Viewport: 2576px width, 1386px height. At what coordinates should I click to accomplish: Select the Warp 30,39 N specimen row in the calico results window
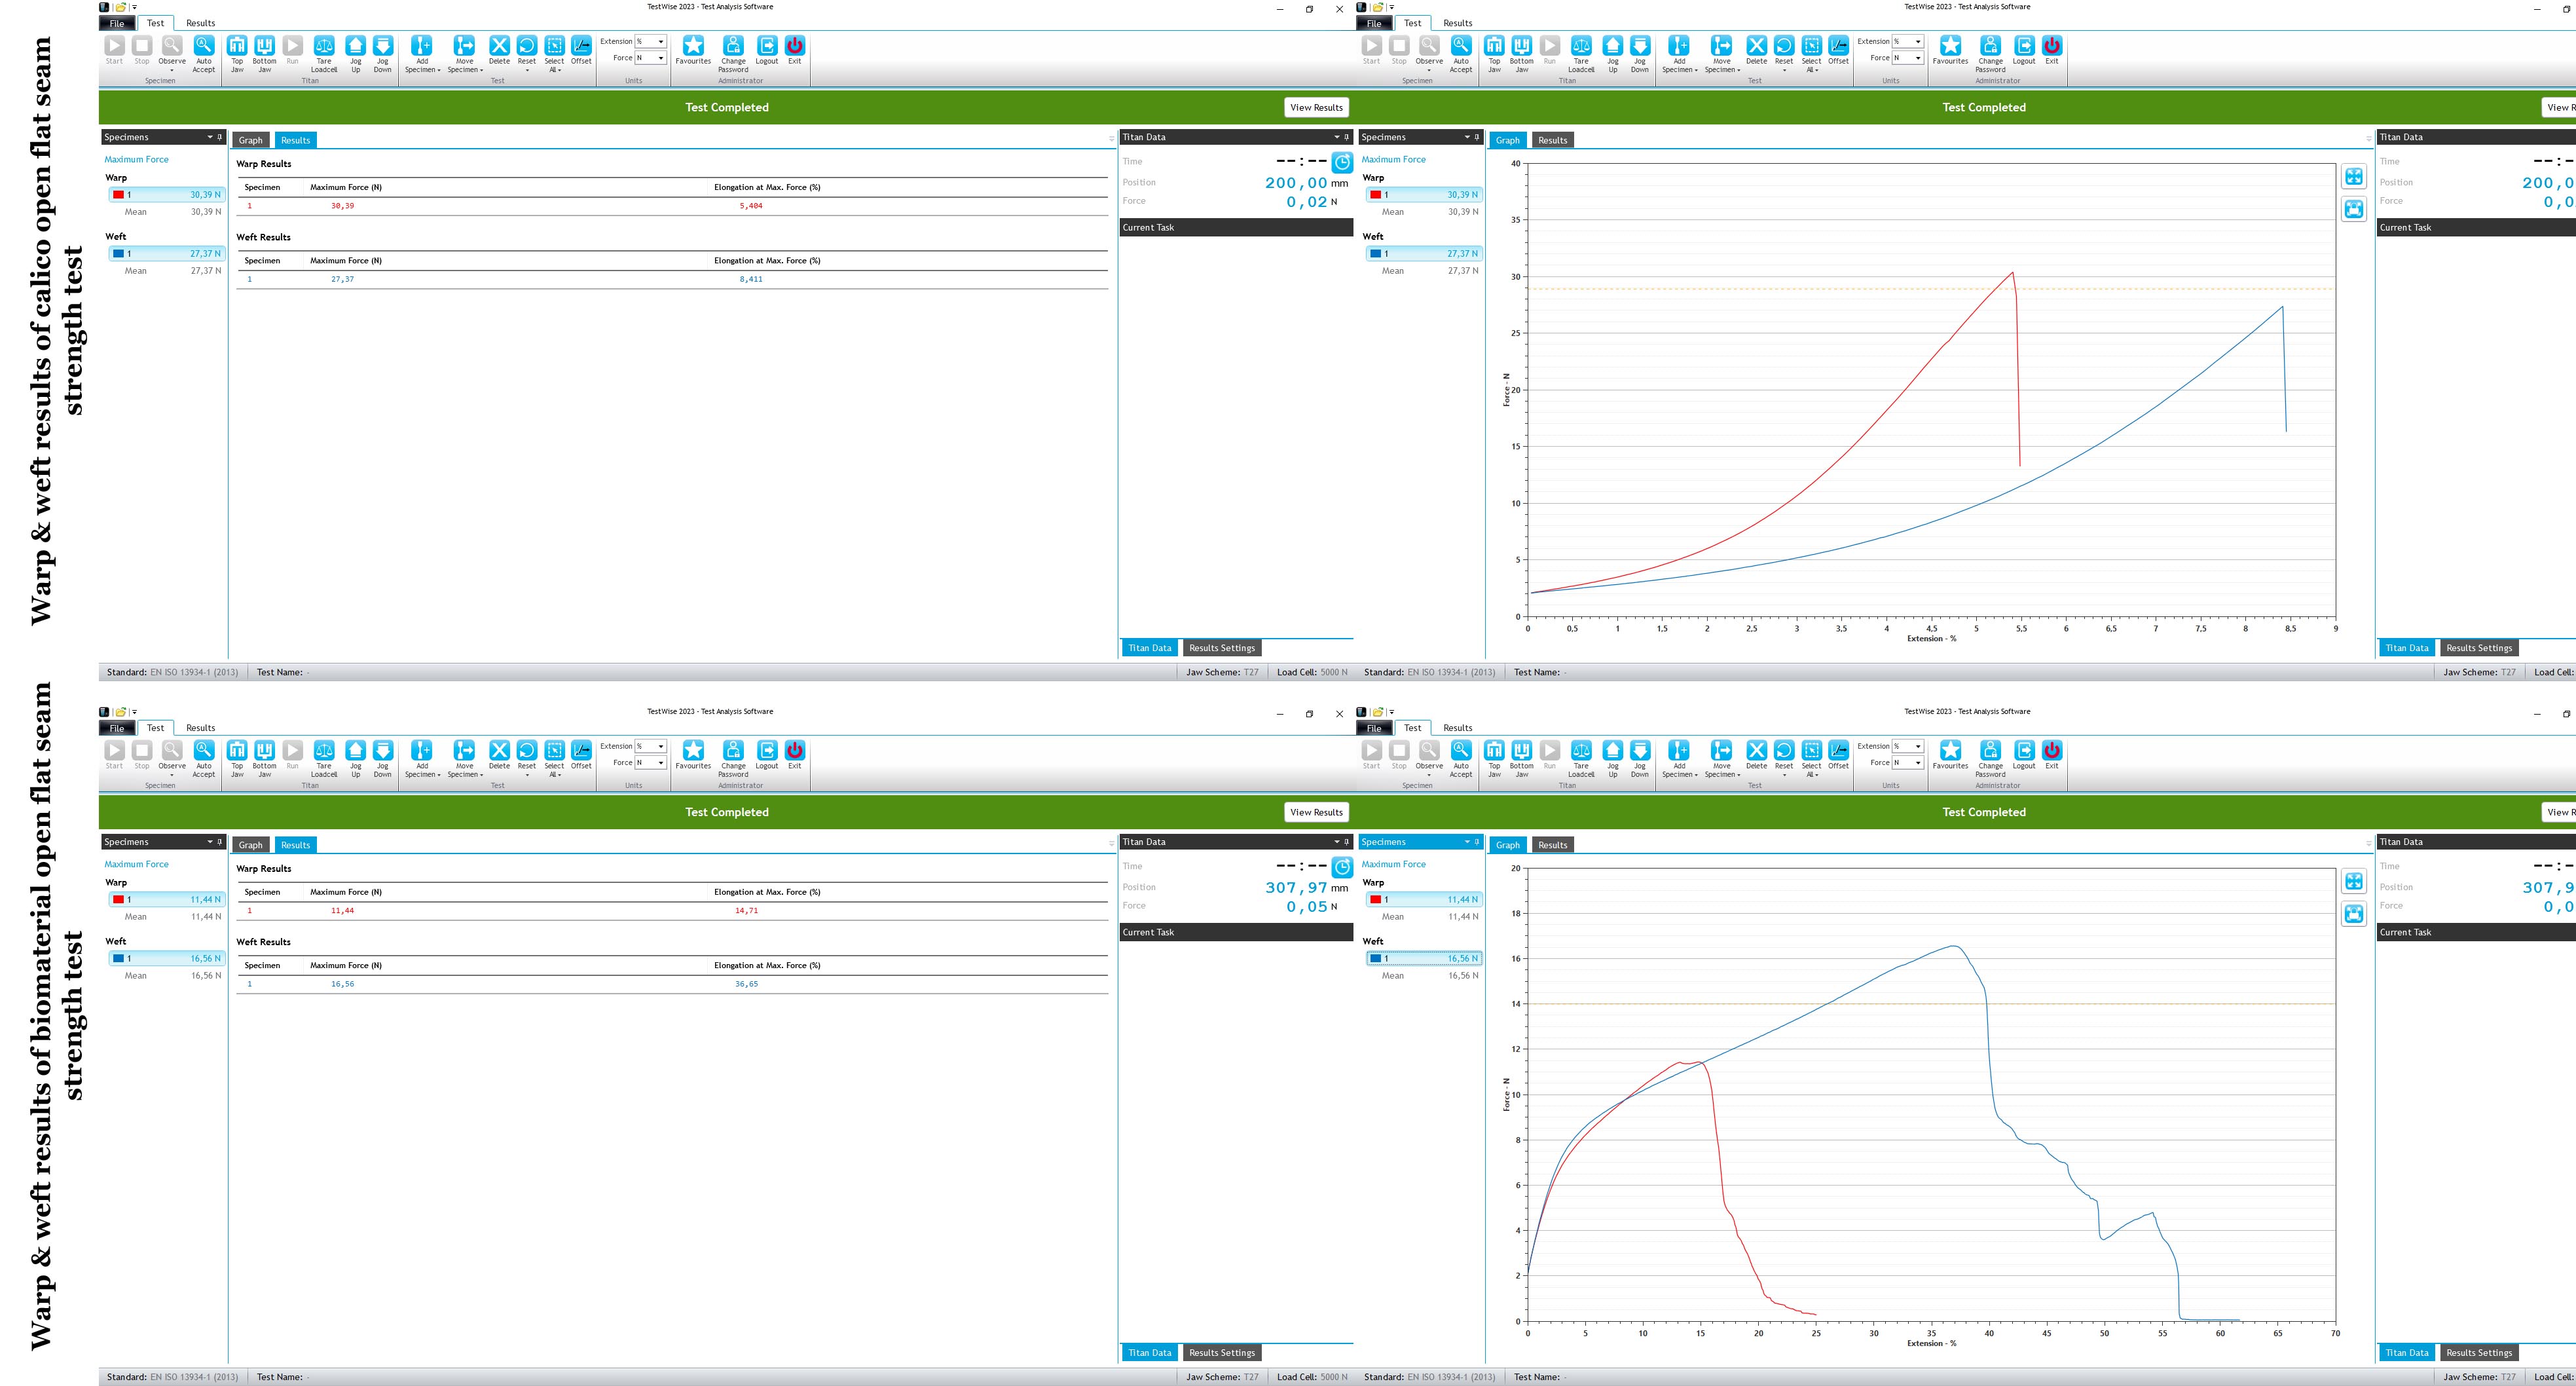coord(167,195)
